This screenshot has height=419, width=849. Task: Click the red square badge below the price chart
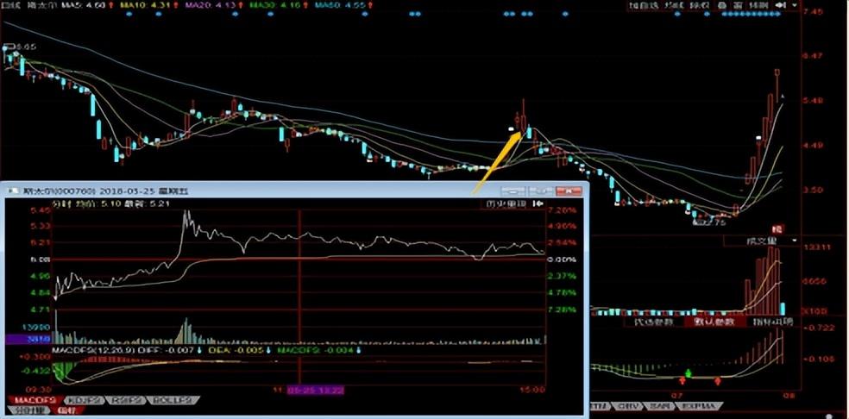coord(777,228)
